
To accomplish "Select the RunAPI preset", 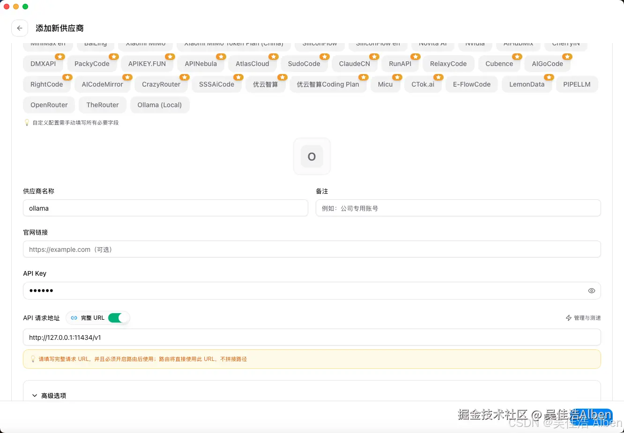I will pyautogui.click(x=400, y=64).
